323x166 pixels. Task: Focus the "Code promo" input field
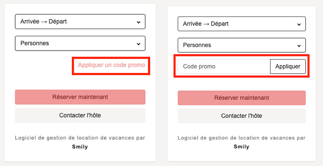point(224,67)
